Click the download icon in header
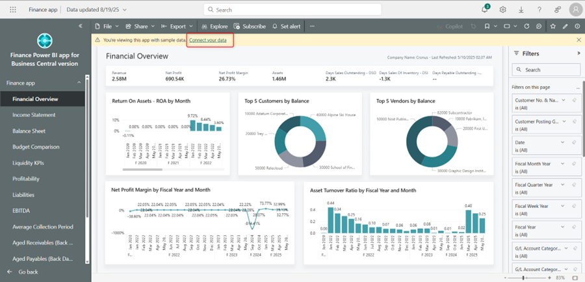Viewport: 585px width, 282px height. point(521,10)
